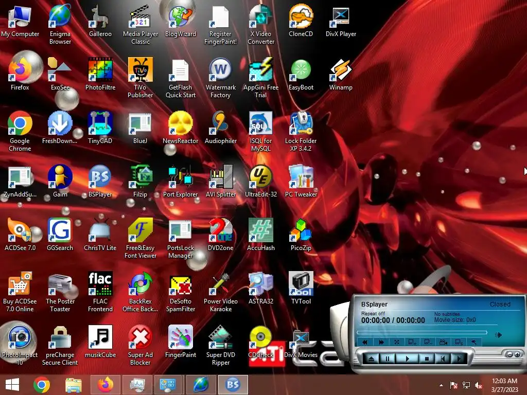Switch to Firefox in the taskbar
Image resolution: width=527 pixels, height=395 pixels.
pos(105,385)
